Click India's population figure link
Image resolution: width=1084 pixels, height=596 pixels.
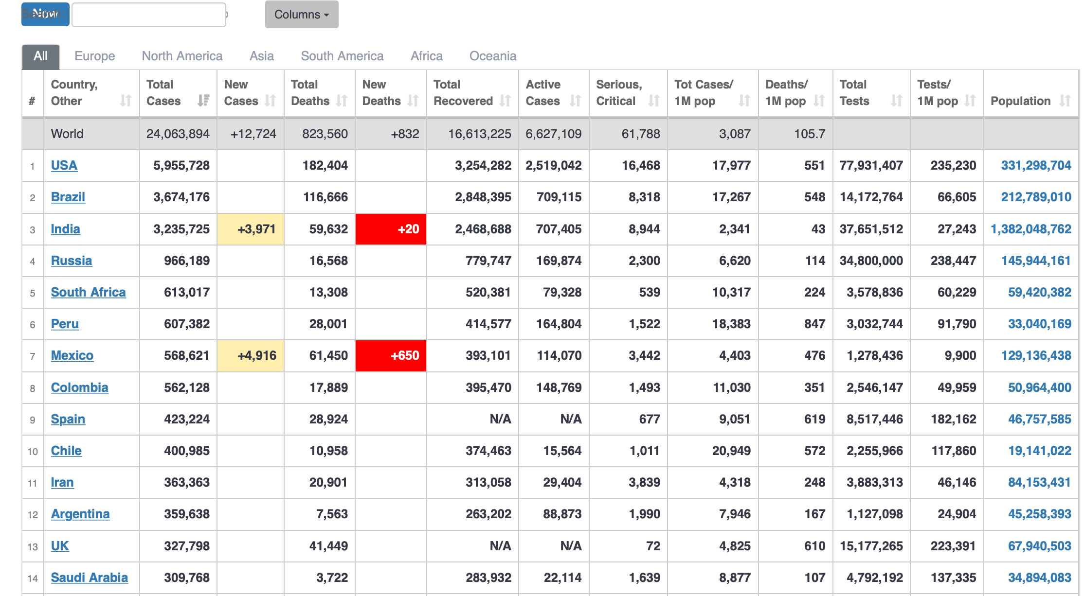click(x=1030, y=229)
